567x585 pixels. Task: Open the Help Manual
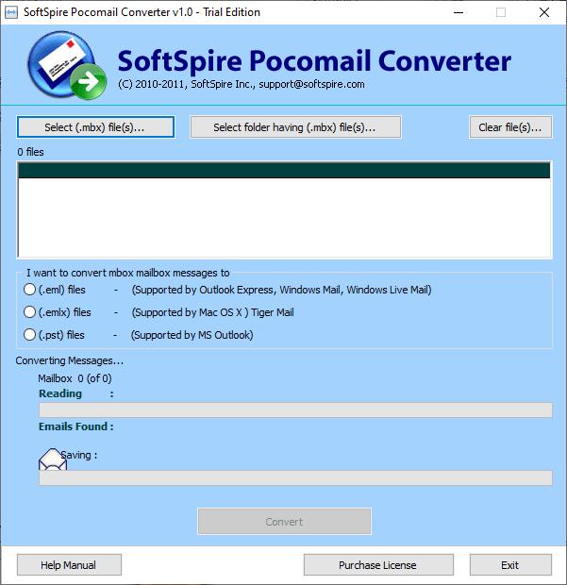69,565
